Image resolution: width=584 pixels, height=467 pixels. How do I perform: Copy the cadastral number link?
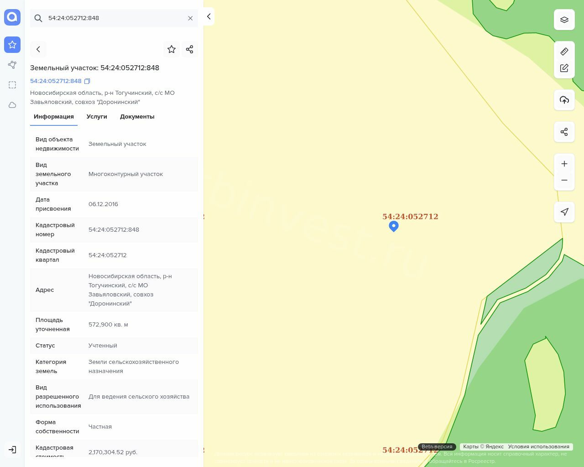point(87,81)
